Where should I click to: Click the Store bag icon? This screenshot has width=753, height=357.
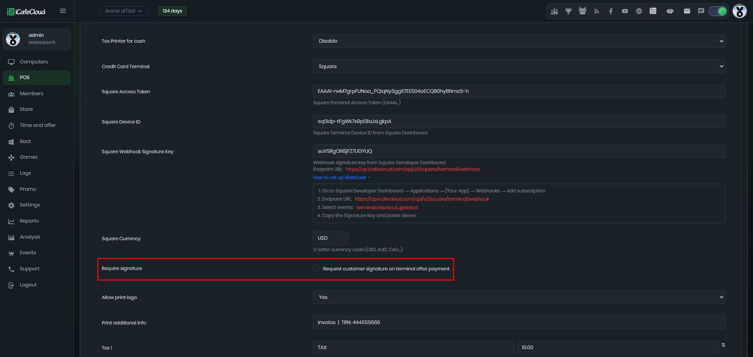11,110
